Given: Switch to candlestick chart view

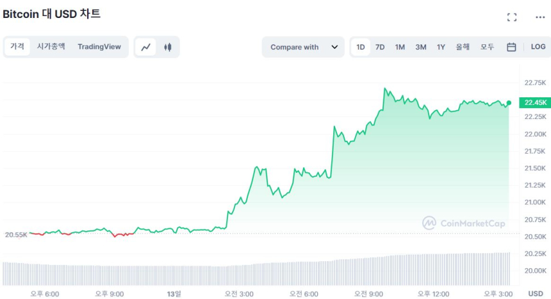Looking at the screenshot, I should [x=168, y=47].
